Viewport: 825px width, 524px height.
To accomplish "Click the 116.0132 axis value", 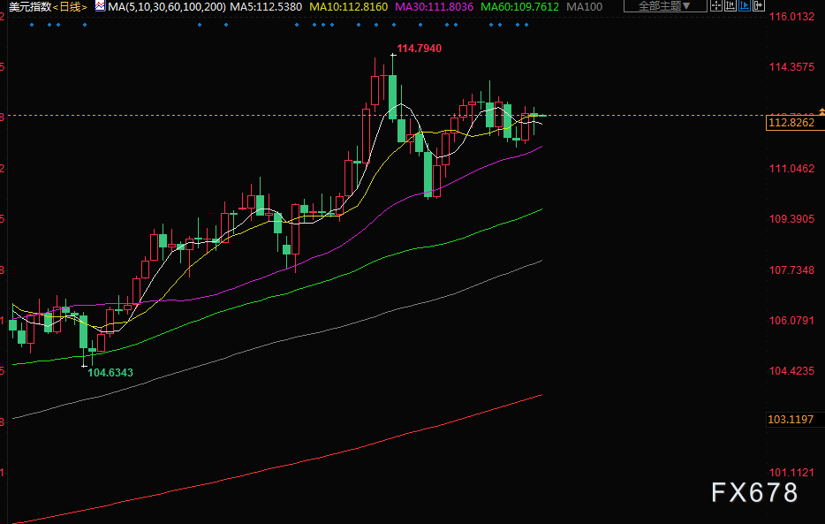I will pyautogui.click(x=791, y=17).
